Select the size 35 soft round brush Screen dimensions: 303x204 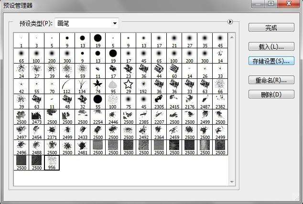point(205,41)
